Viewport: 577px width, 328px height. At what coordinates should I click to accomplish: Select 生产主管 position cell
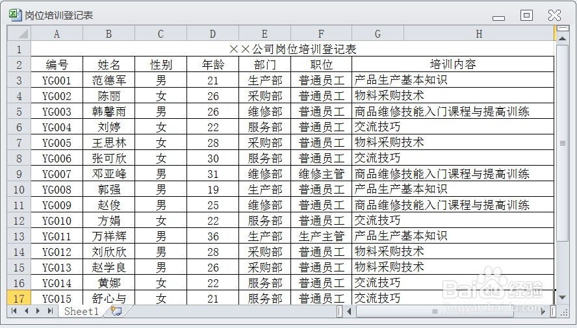(321, 236)
